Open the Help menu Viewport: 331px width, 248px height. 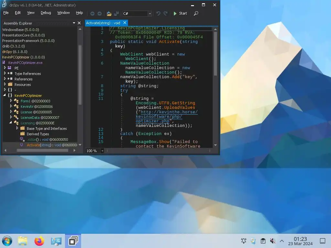tap(80, 13)
